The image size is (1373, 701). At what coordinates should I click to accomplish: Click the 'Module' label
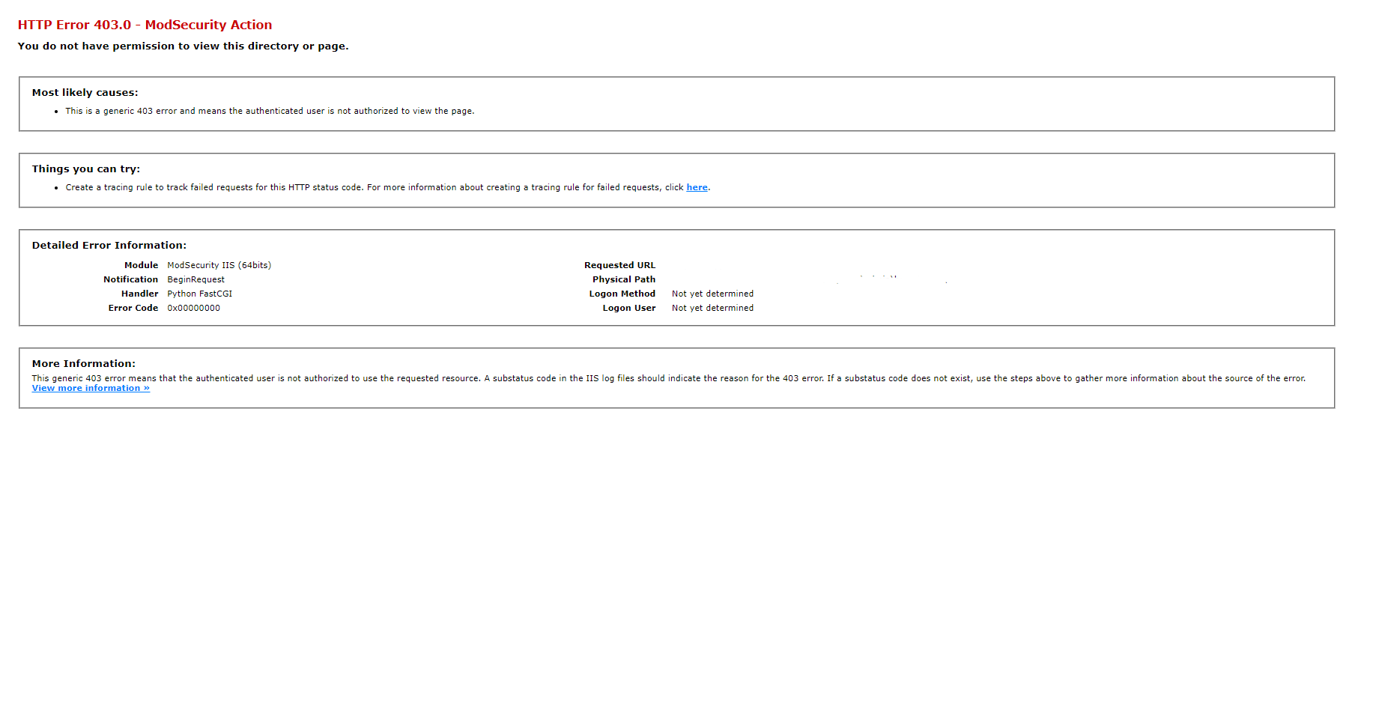point(141,265)
